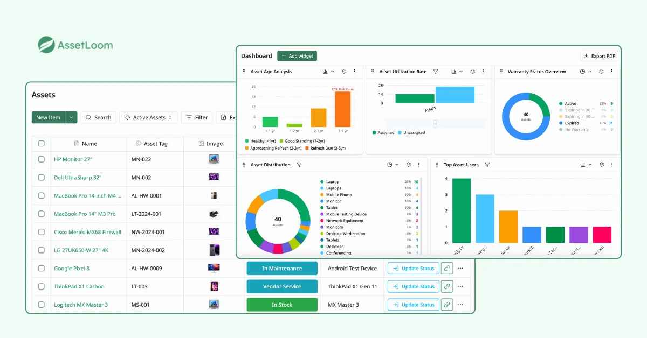Check the HP Monitor 27" row checkbox
Screen dimensions: 647x338
[42, 159]
